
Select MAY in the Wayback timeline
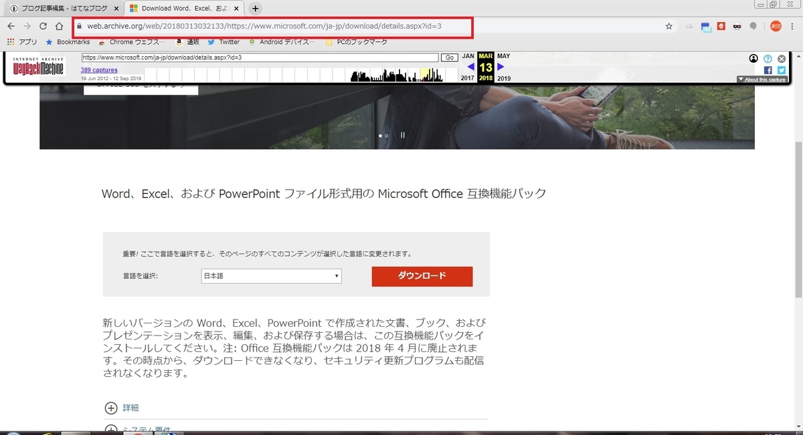tap(503, 57)
